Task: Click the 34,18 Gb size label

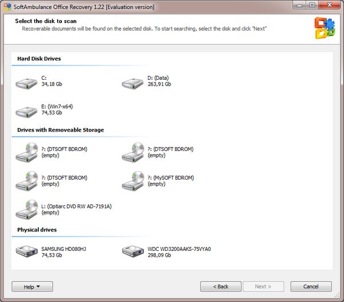Action: [x=53, y=84]
